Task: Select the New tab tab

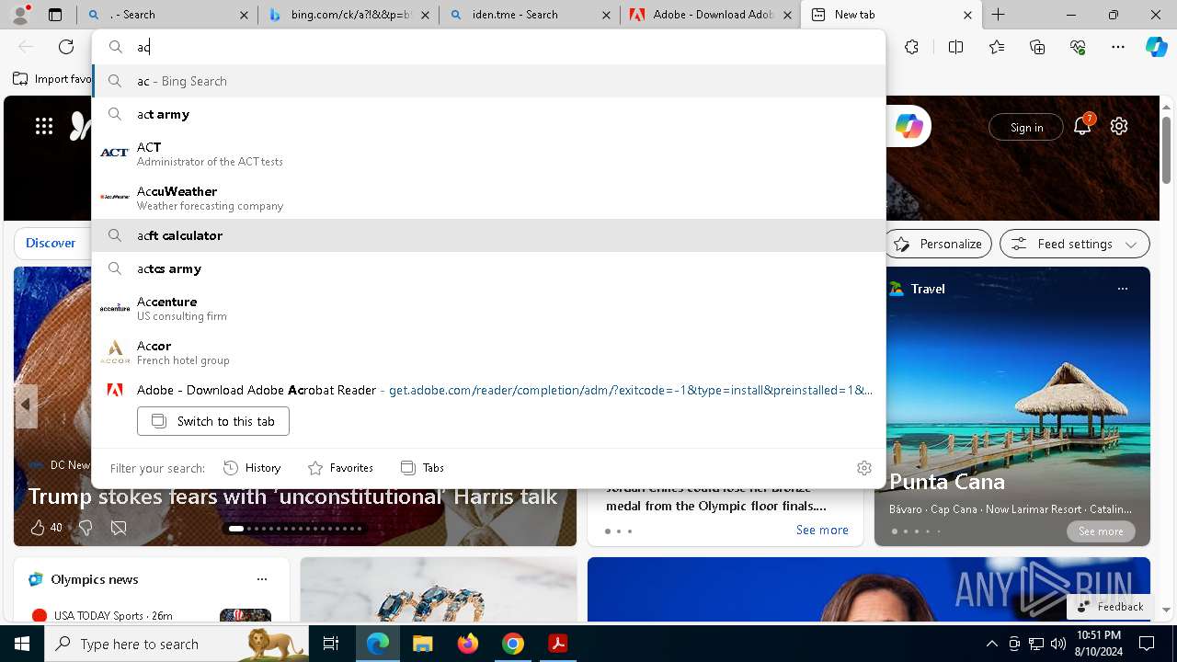Action: 892,15
